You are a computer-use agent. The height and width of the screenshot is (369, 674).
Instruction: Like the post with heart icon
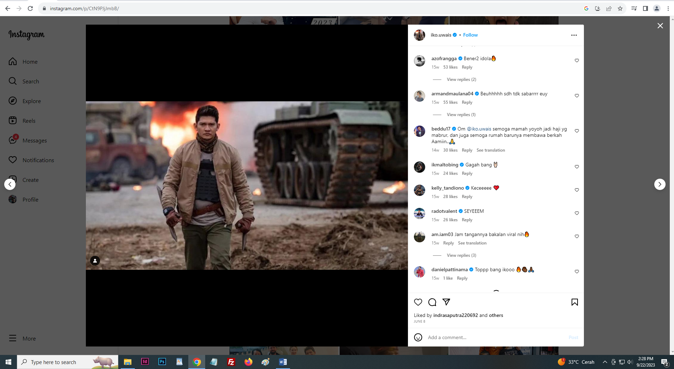(x=418, y=302)
